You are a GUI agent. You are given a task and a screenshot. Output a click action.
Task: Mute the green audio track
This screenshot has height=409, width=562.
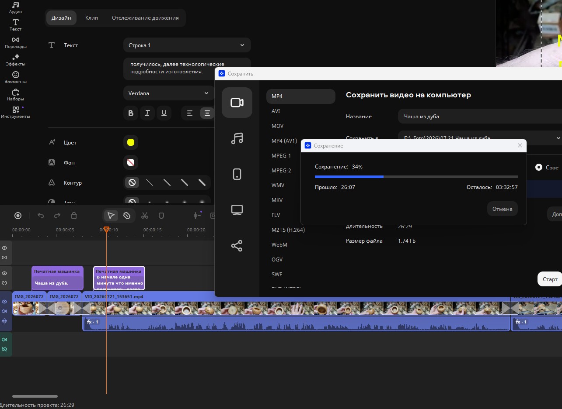[x=4, y=340]
